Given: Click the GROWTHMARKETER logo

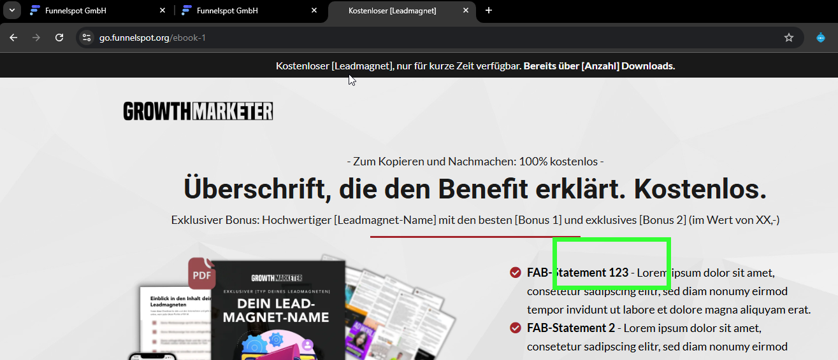Looking at the screenshot, I should [x=198, y=111].
